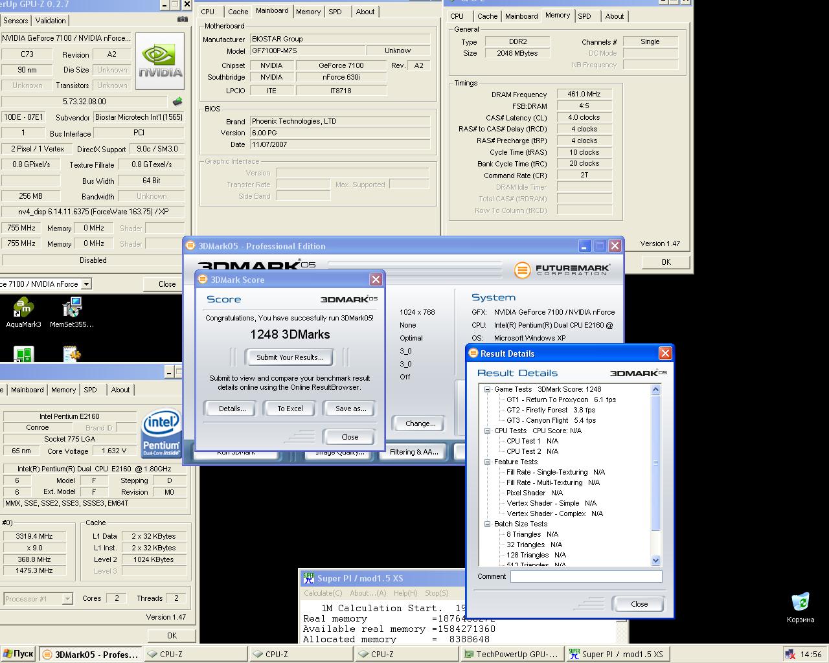Click the Futuremark Corporation logo
Viewport: 829px width, 663px height.
pyautogui.click(x=562, y=269)
